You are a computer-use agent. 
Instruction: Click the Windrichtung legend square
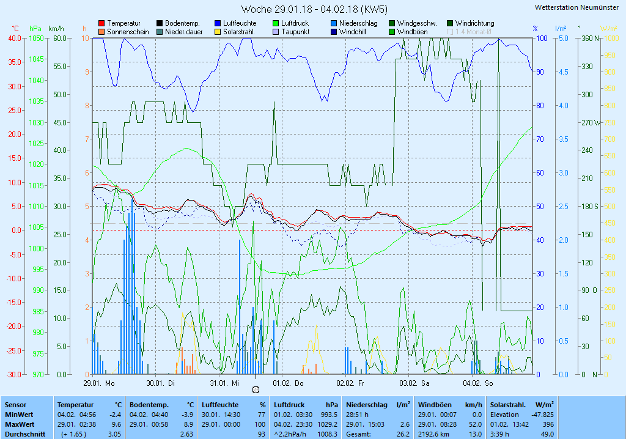click(x=451, y=23)
